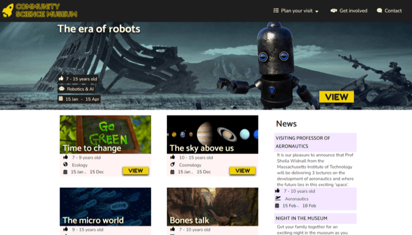Image resolution: width=412 pixels, height=235 pixels.
Task: Open the Bones talk thumbnail
Action: [212, 207]
